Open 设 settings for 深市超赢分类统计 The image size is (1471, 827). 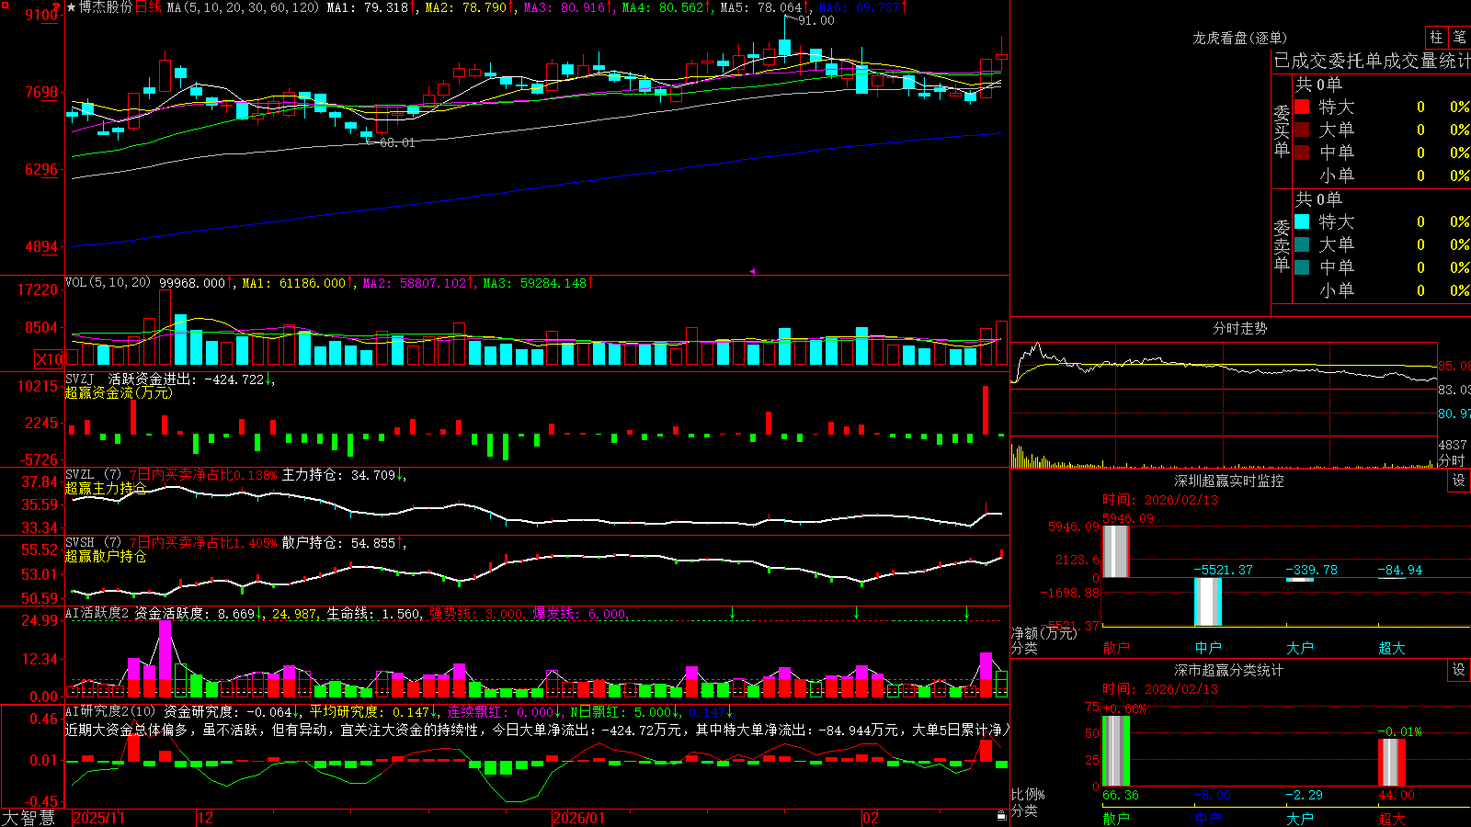tap(1459, 670)
